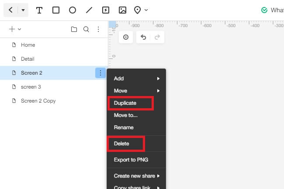Select the screen 3 page

(54, 87)
